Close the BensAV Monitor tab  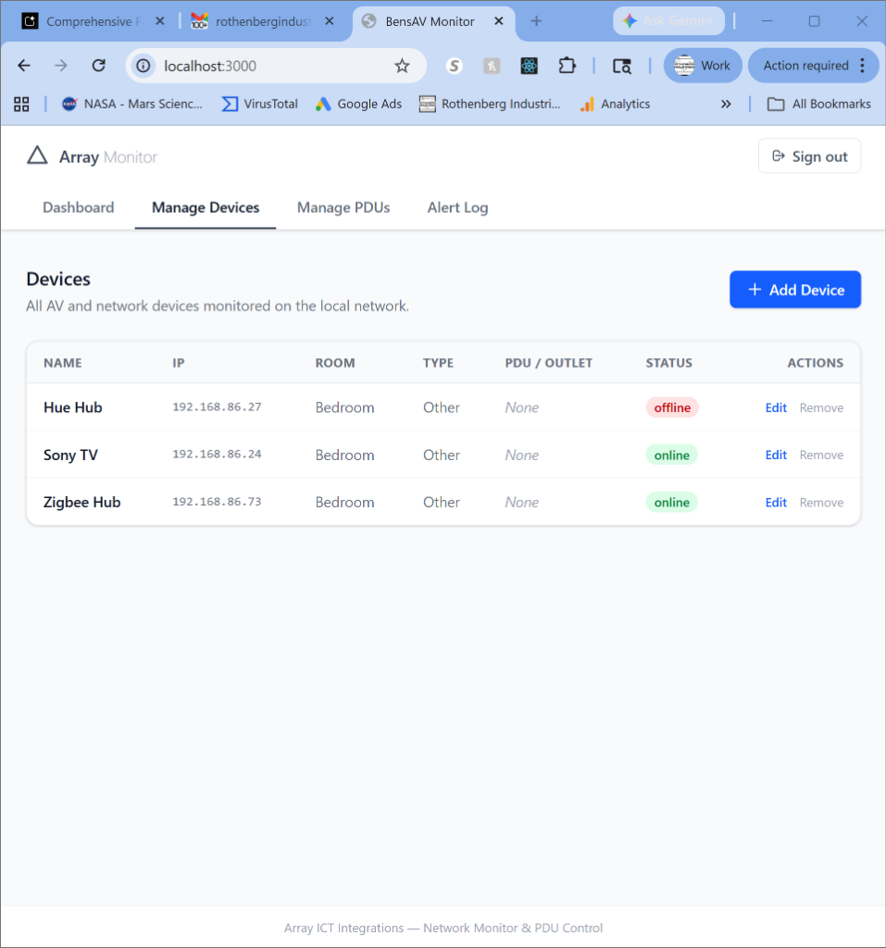coord(499,21)
